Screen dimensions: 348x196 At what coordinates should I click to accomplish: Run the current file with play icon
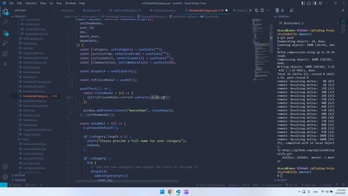coord(251,10)
